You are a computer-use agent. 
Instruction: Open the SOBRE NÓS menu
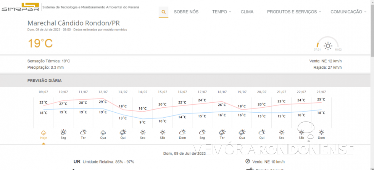186,12
